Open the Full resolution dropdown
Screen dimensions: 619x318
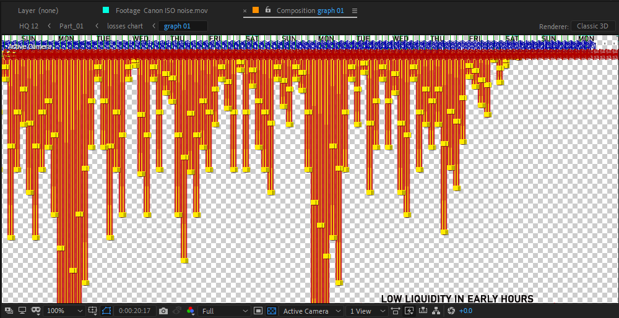224,311
